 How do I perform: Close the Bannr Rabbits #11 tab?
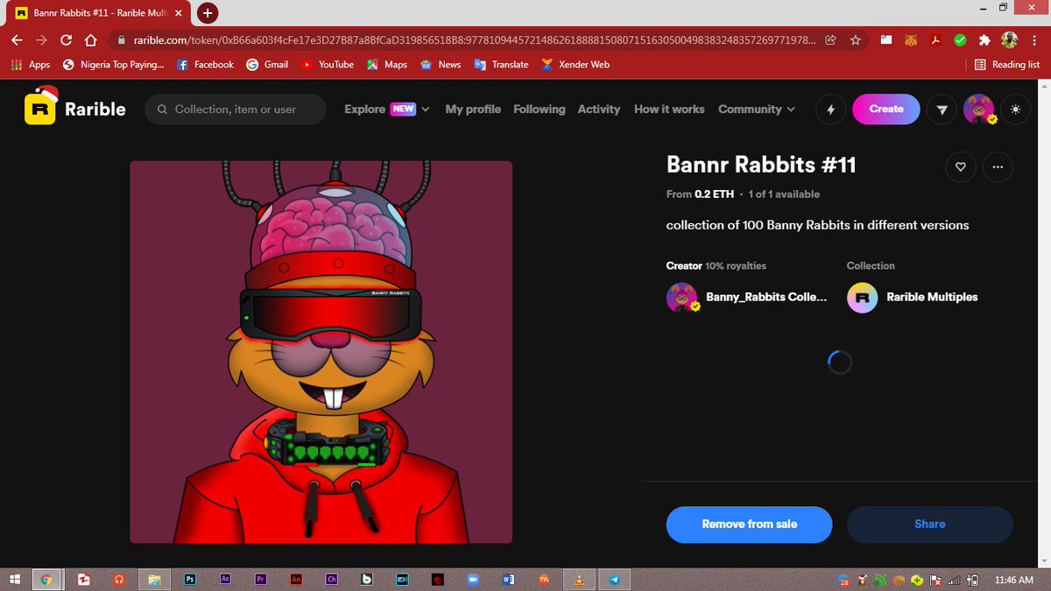pyautogui.click(x=178, y=13)
